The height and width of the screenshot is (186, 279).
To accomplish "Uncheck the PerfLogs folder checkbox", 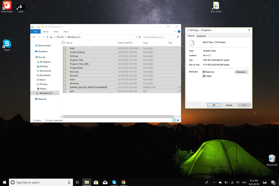I will [x=65, y=56].
